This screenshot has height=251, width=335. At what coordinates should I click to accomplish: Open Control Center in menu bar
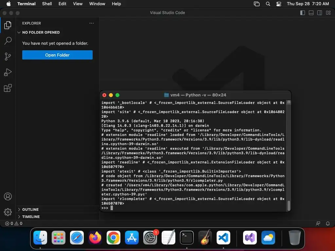[279, 4]
